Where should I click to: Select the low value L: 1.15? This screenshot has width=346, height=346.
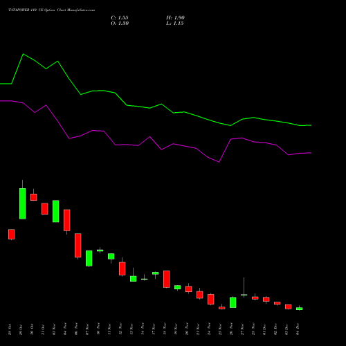tap(175, 24)
